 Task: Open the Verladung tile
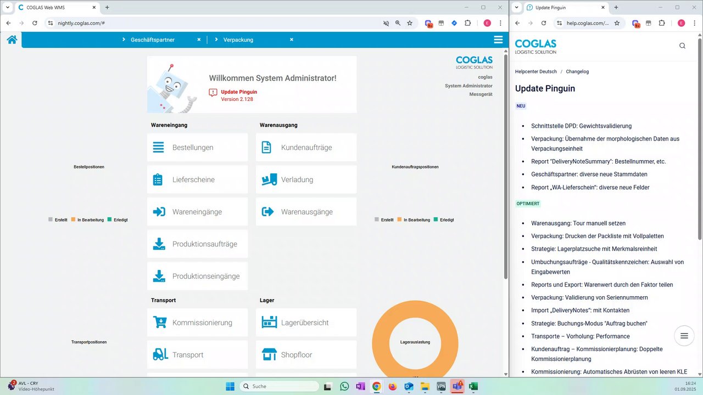(306, 179)
